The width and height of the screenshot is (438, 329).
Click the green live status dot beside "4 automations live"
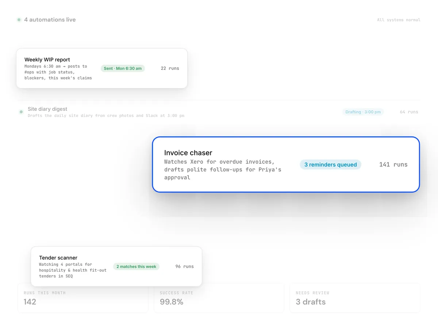point(19,20)
